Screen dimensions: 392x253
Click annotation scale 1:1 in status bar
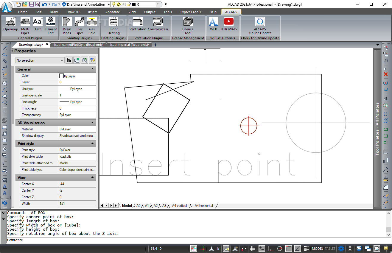pyautogui.click(x=219, y=249)
